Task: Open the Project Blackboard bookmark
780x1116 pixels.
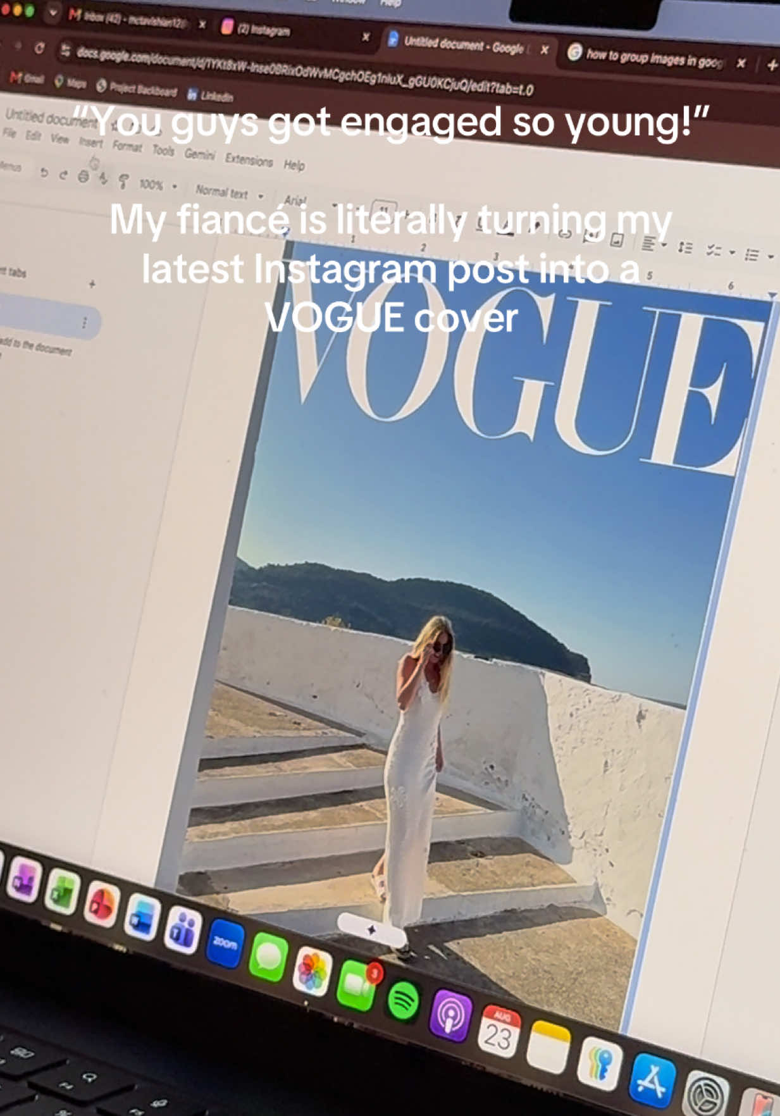Action: [136, 89]
